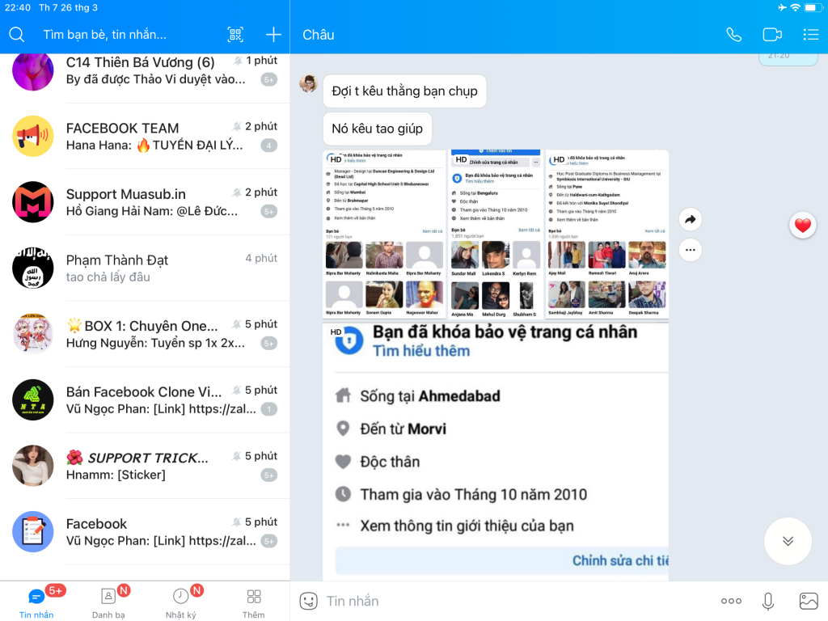Open the photo gallery attachment icon
828x621 pixels.
click(808, 601)
